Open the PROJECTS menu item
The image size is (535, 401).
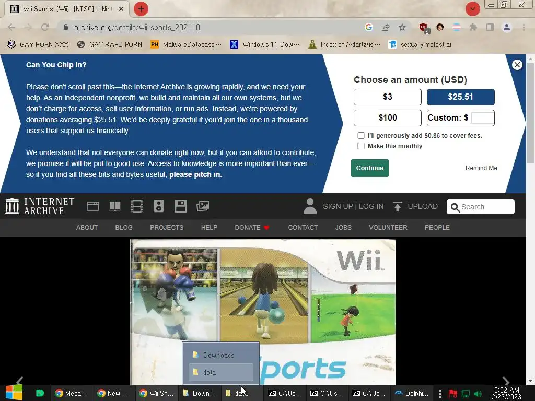(x=167, y=228)
